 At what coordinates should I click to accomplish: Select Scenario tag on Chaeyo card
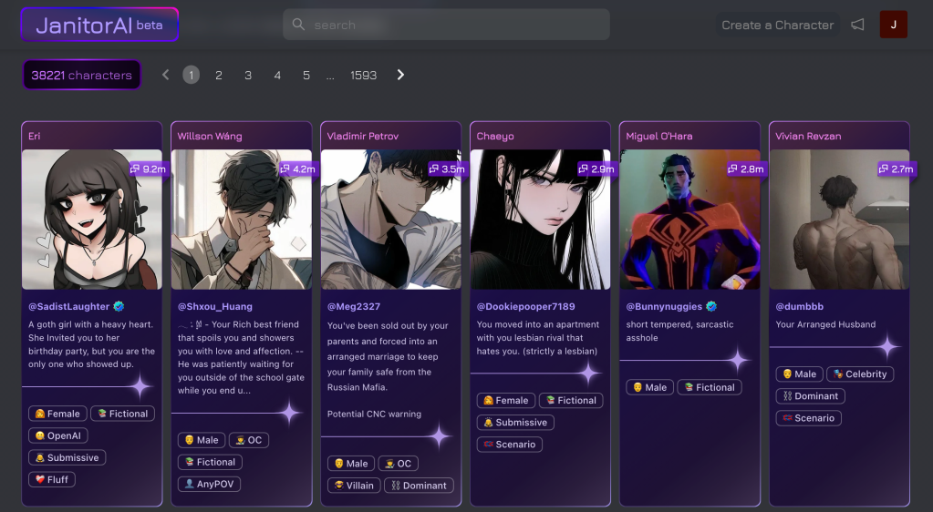click(509, 445)
